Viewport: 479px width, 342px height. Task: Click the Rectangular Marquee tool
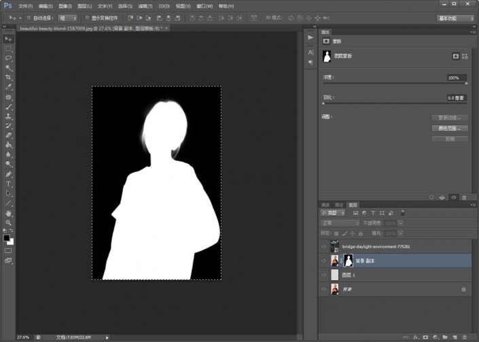tap(9, 49)
